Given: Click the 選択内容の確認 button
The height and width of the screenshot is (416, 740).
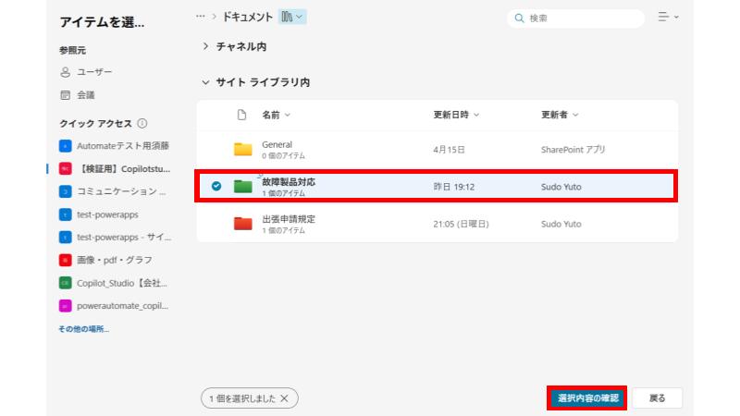Looking at the screenshot, I should click(587, 398).
